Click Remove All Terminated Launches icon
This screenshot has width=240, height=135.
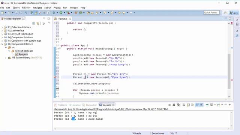tap(178, 105)
